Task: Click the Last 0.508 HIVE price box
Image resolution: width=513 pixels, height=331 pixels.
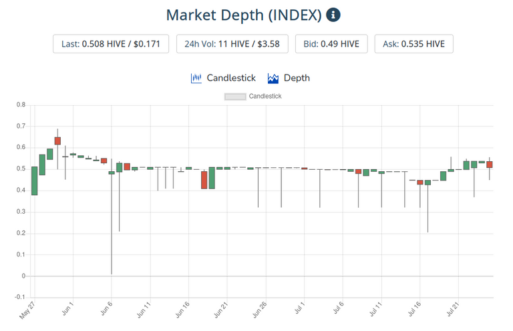Action: (111, 44)
